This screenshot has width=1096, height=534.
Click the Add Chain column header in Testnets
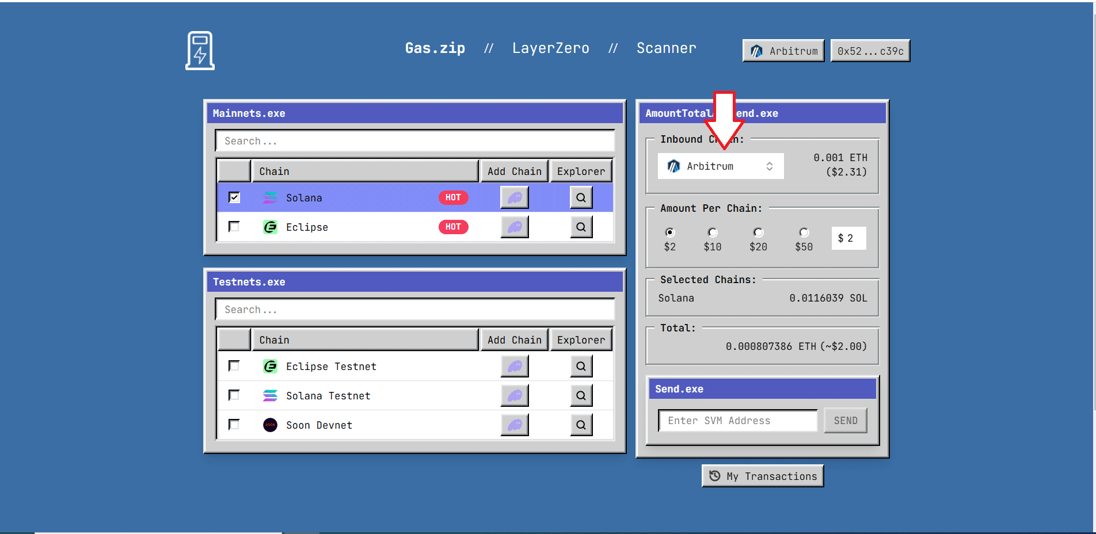515,340
